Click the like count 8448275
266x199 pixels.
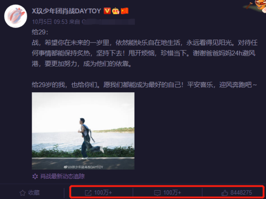pos(241,193)
